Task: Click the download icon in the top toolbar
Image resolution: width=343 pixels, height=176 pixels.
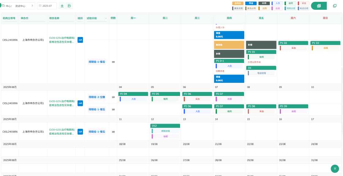Action: 62,6
